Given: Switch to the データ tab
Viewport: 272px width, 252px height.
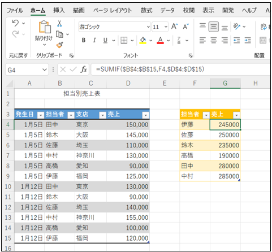Looking at the screenshot, I should click(x=167, y=10).
